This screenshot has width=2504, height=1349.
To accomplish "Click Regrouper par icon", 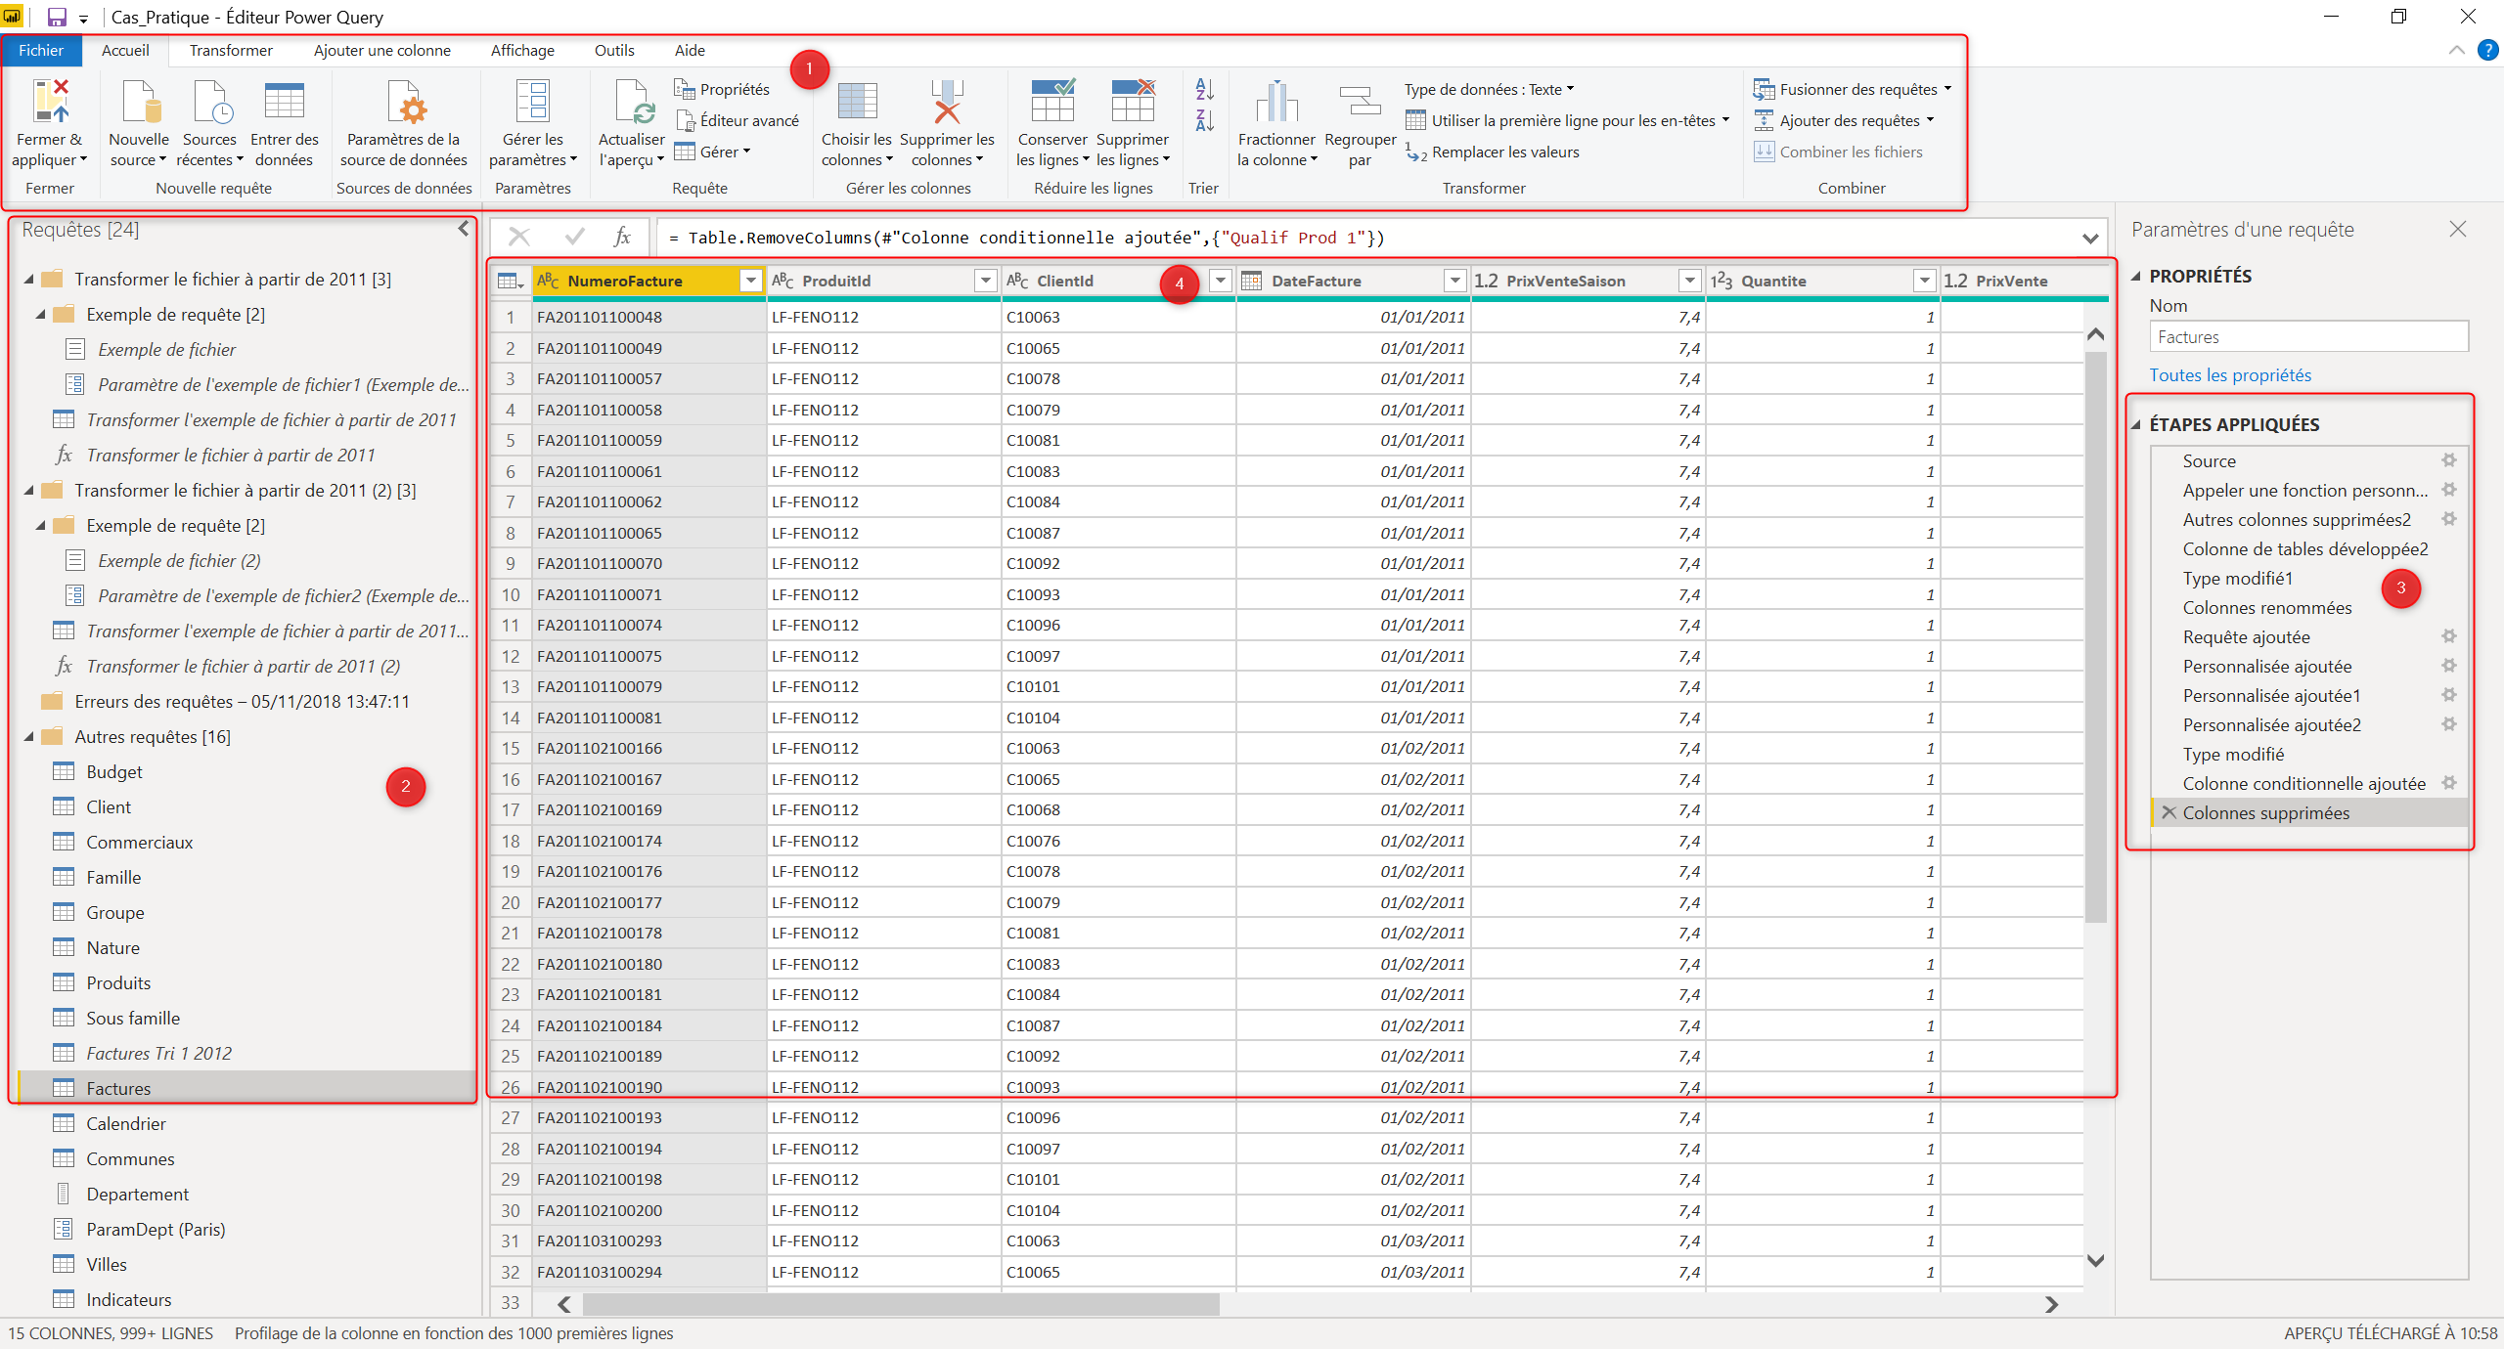I will click(1360, 102).
